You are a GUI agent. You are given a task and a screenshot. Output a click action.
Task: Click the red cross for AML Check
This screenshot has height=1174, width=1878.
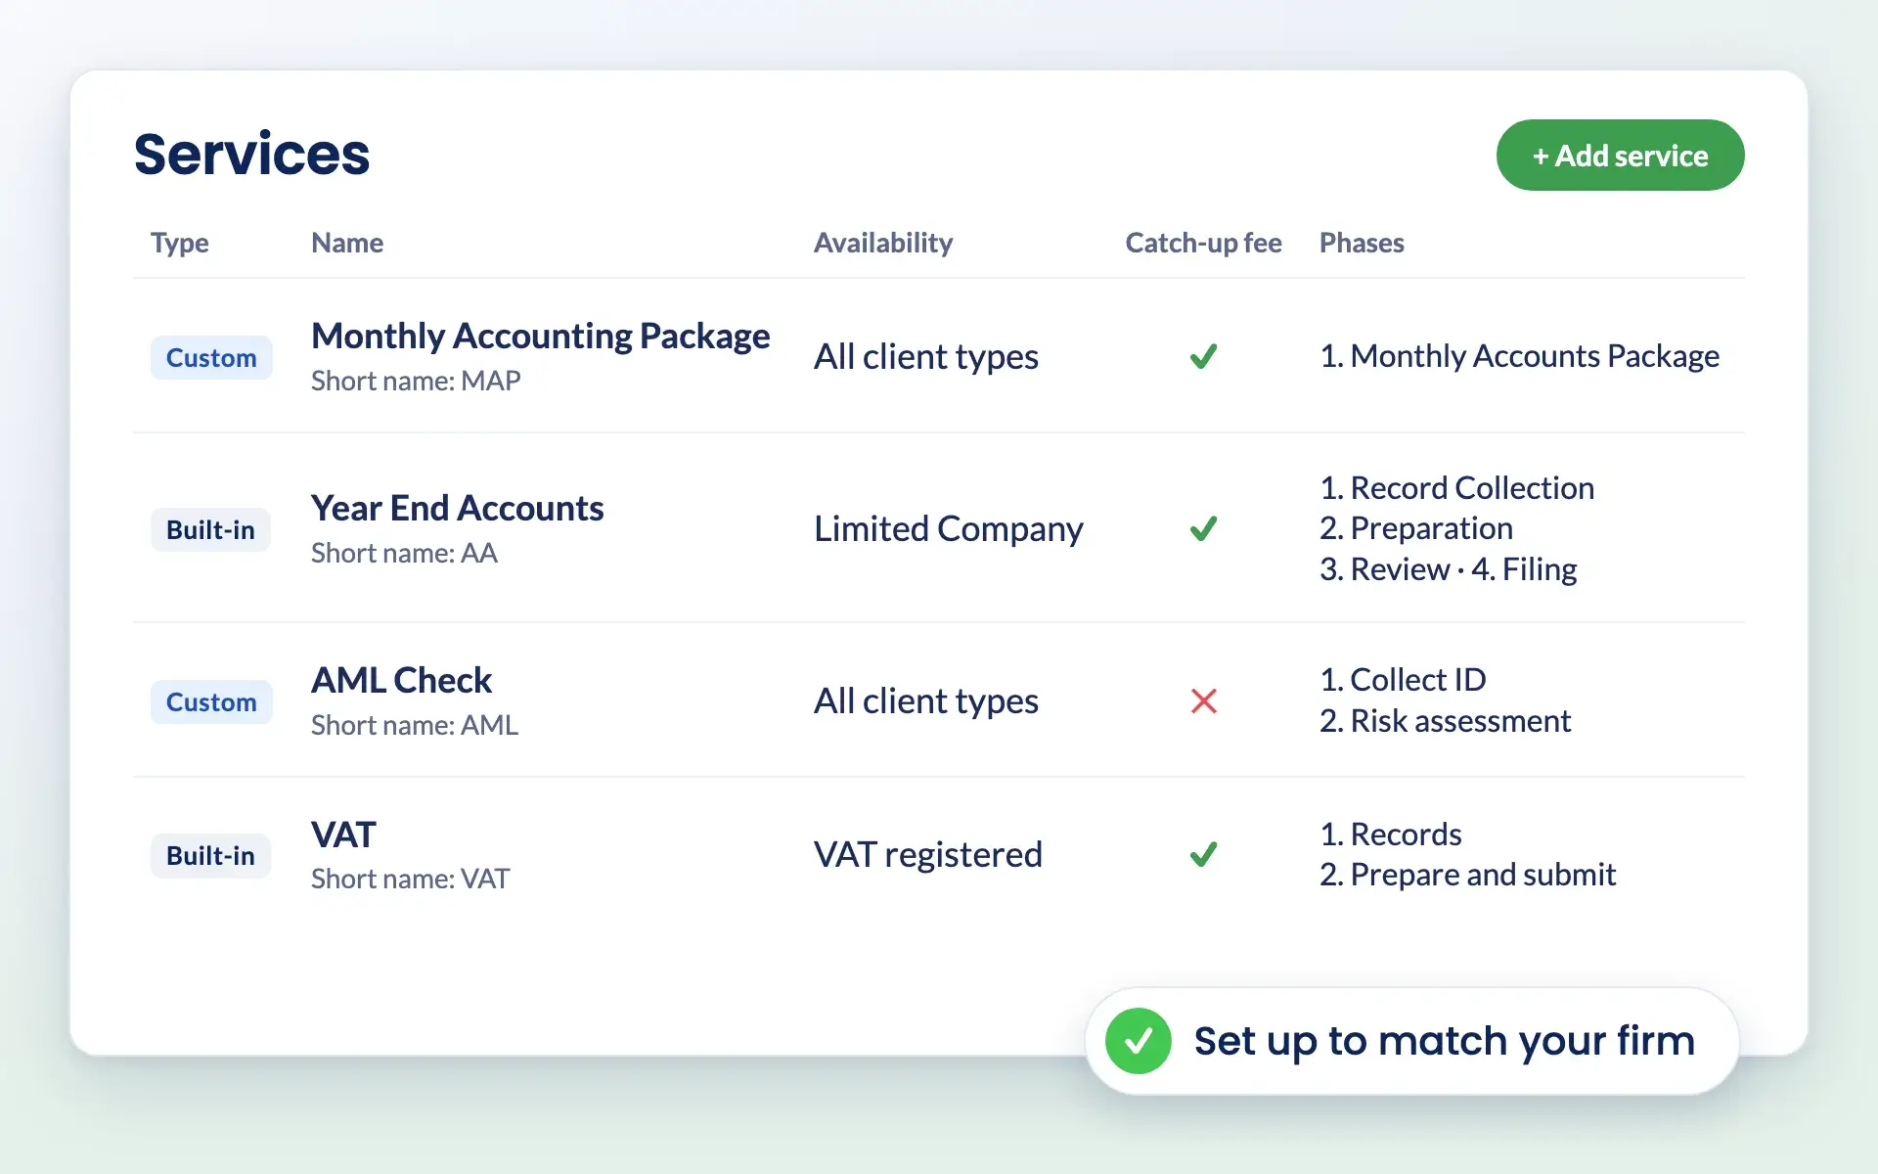[x=1203, y=700]
